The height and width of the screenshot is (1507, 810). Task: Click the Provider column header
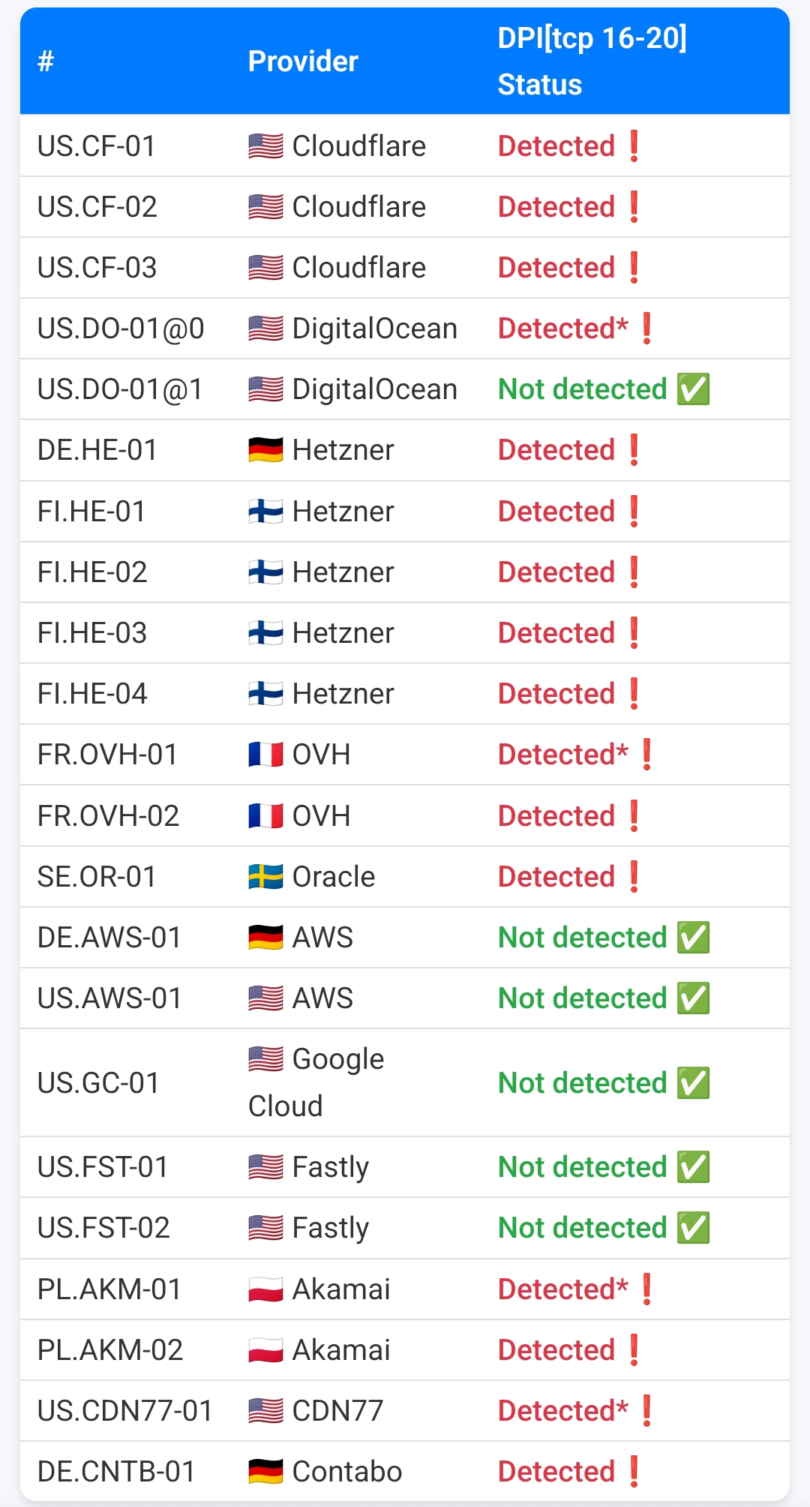pyautogui.click(x=303, y=62)
